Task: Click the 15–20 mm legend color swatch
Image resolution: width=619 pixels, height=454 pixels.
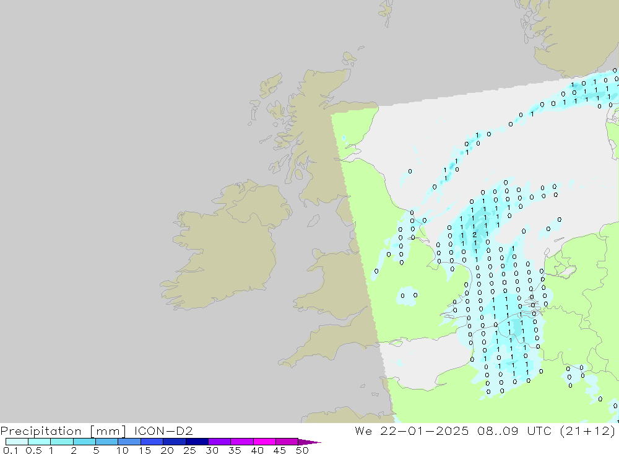Action: (152, 442)
